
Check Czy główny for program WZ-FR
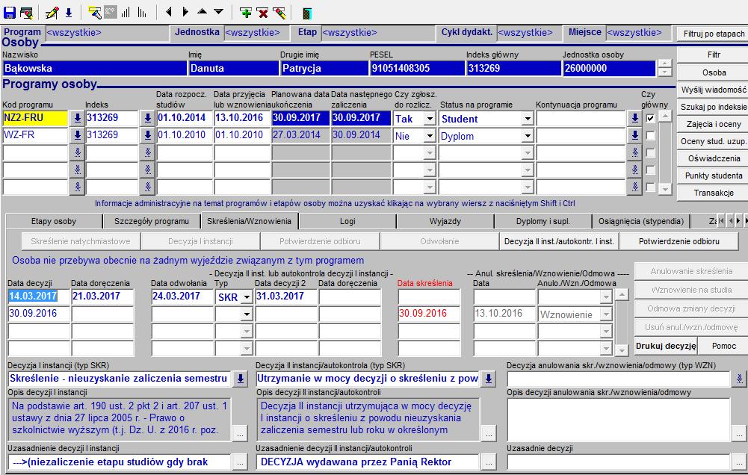pos(650,135)
